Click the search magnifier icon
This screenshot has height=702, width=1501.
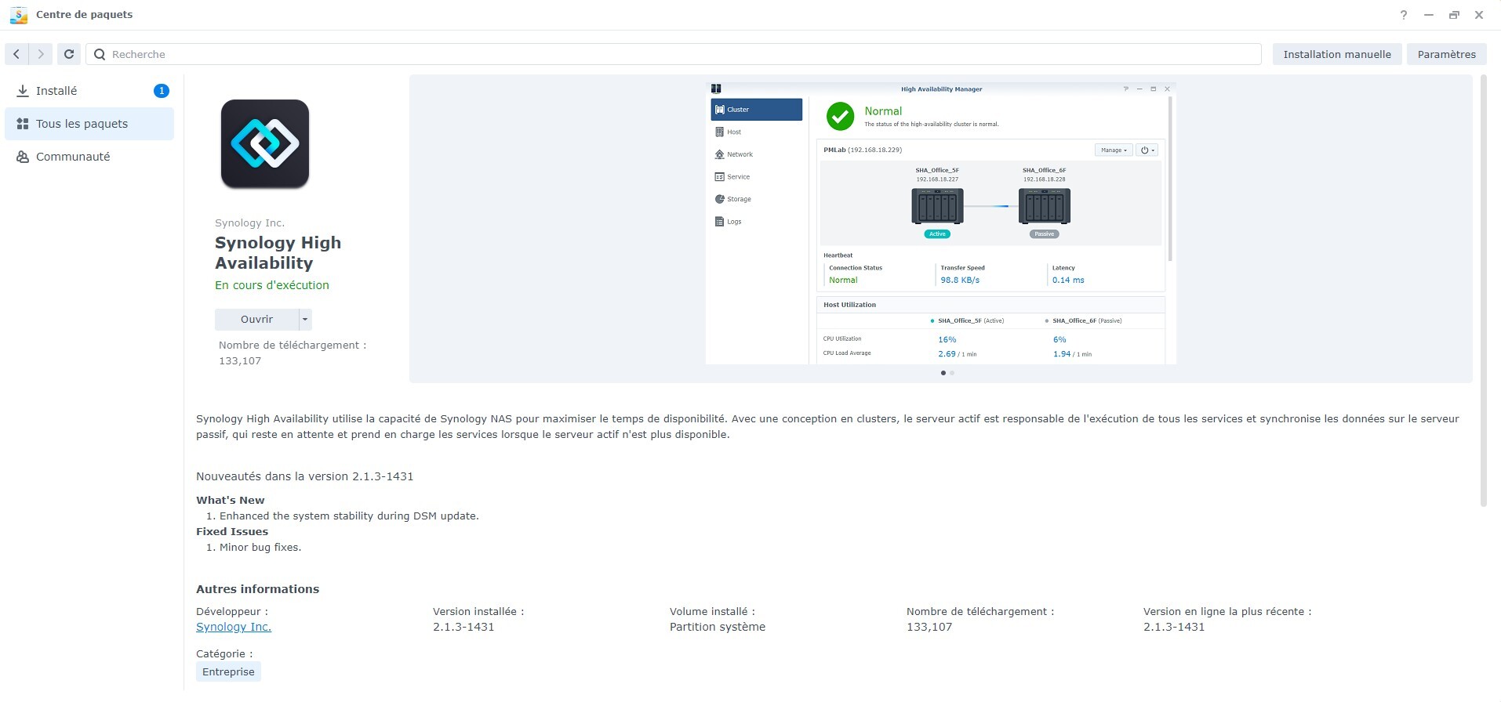tap(100, 54)
